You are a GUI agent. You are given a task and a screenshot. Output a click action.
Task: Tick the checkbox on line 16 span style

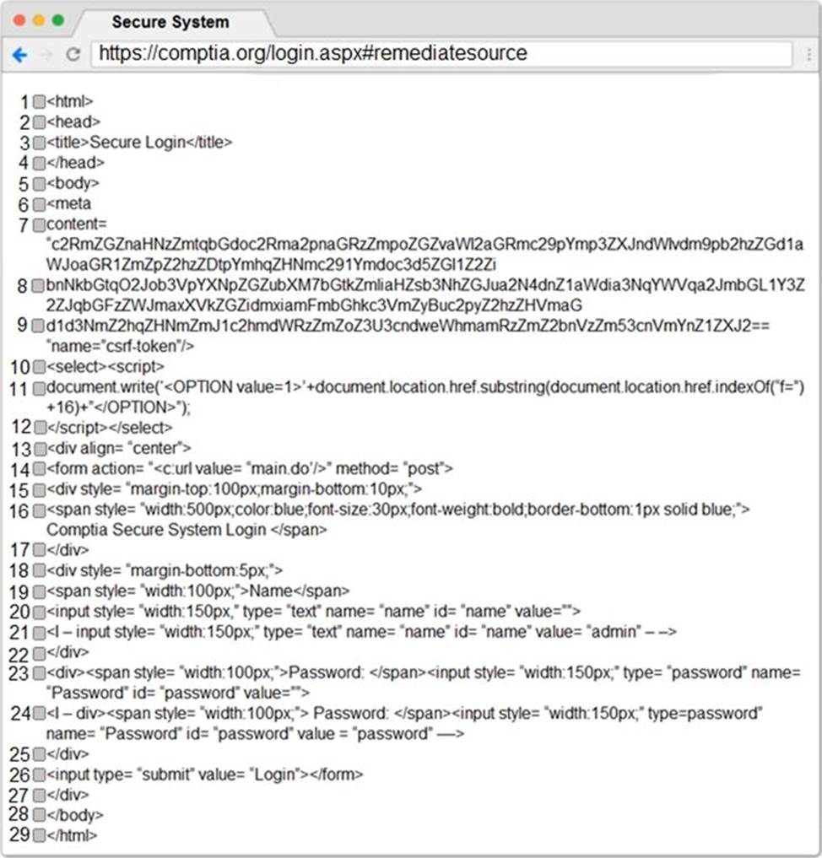[x=39, y=511]
